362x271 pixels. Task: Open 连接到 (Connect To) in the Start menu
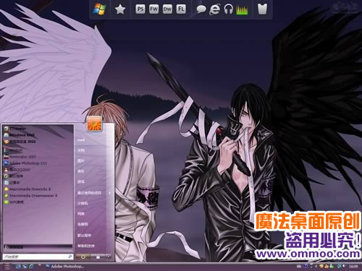[x=83, y=224]
